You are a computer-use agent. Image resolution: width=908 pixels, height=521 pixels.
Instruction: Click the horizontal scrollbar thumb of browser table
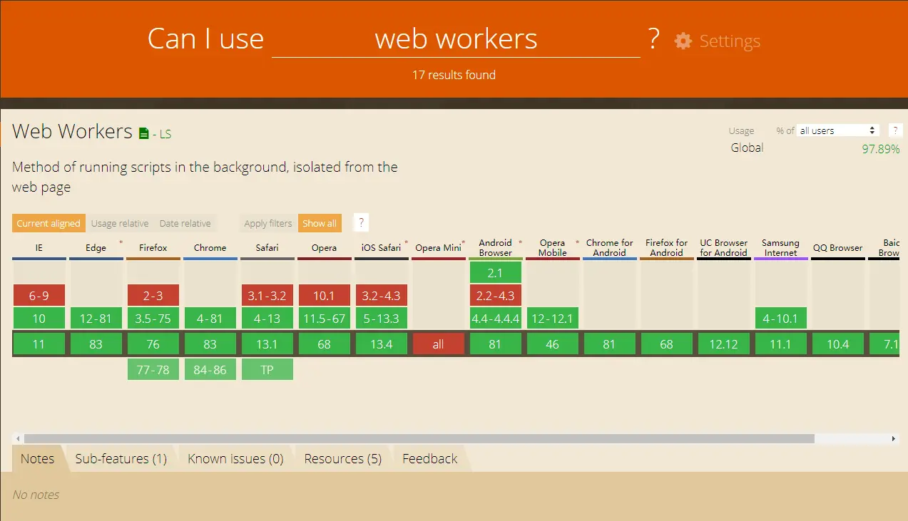coord(419,439)
